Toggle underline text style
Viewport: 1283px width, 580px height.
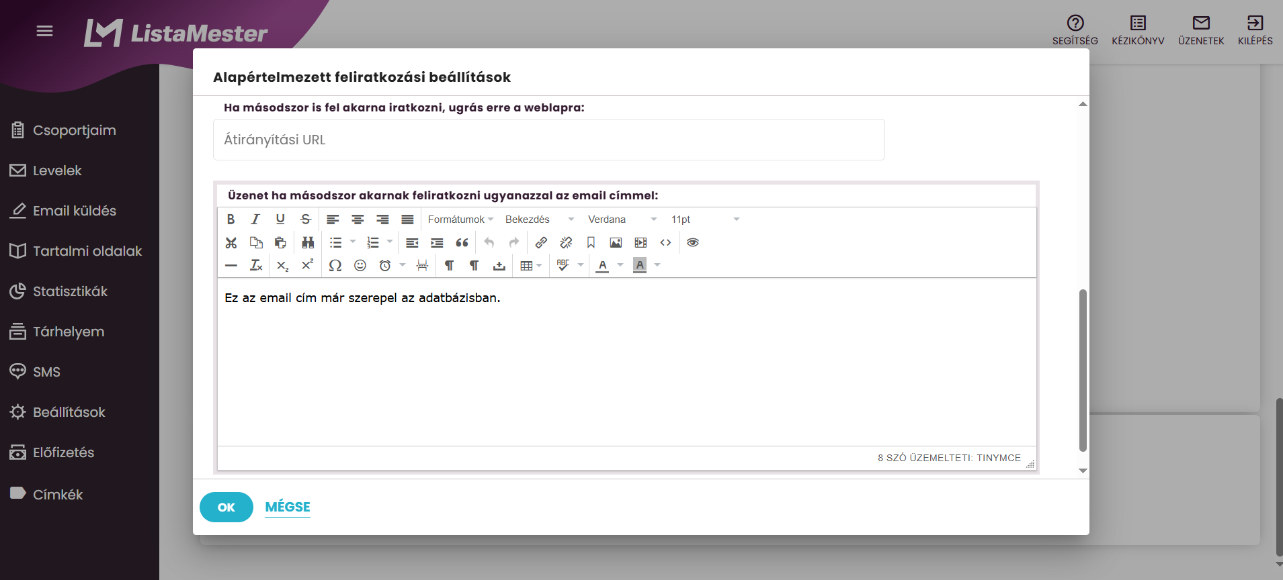[x=280, y=220]
